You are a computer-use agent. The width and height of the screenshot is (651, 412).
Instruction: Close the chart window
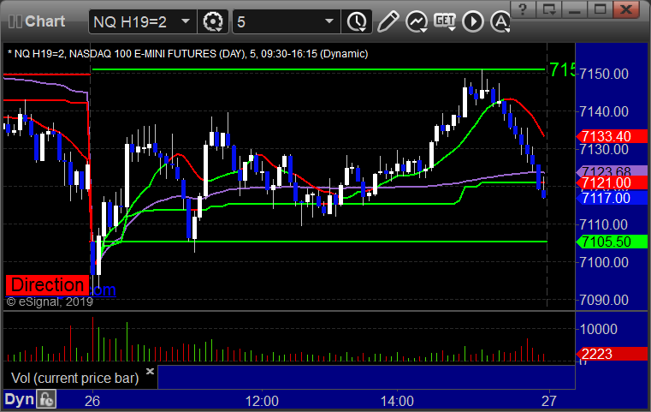(626, 9)
